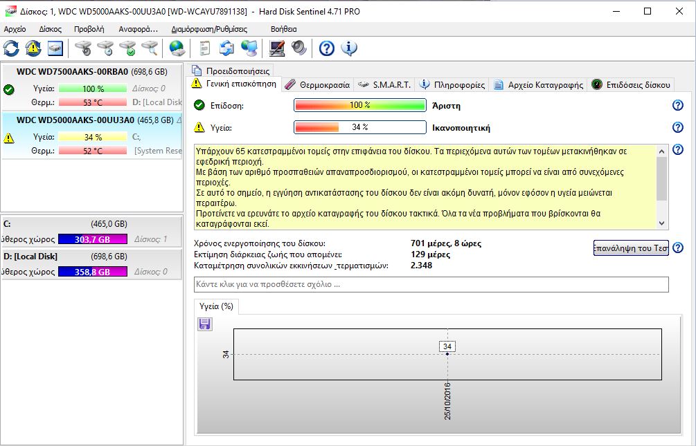Click the Επανάληψη του Τεστ button
Image resolution: width=696 pixels, height=446 pixels.
click(x=631, y=248)
